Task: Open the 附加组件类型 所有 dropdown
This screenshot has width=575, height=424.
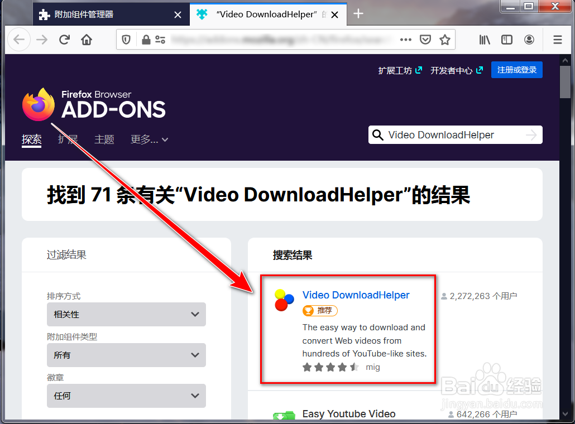Action: point(126,355)
